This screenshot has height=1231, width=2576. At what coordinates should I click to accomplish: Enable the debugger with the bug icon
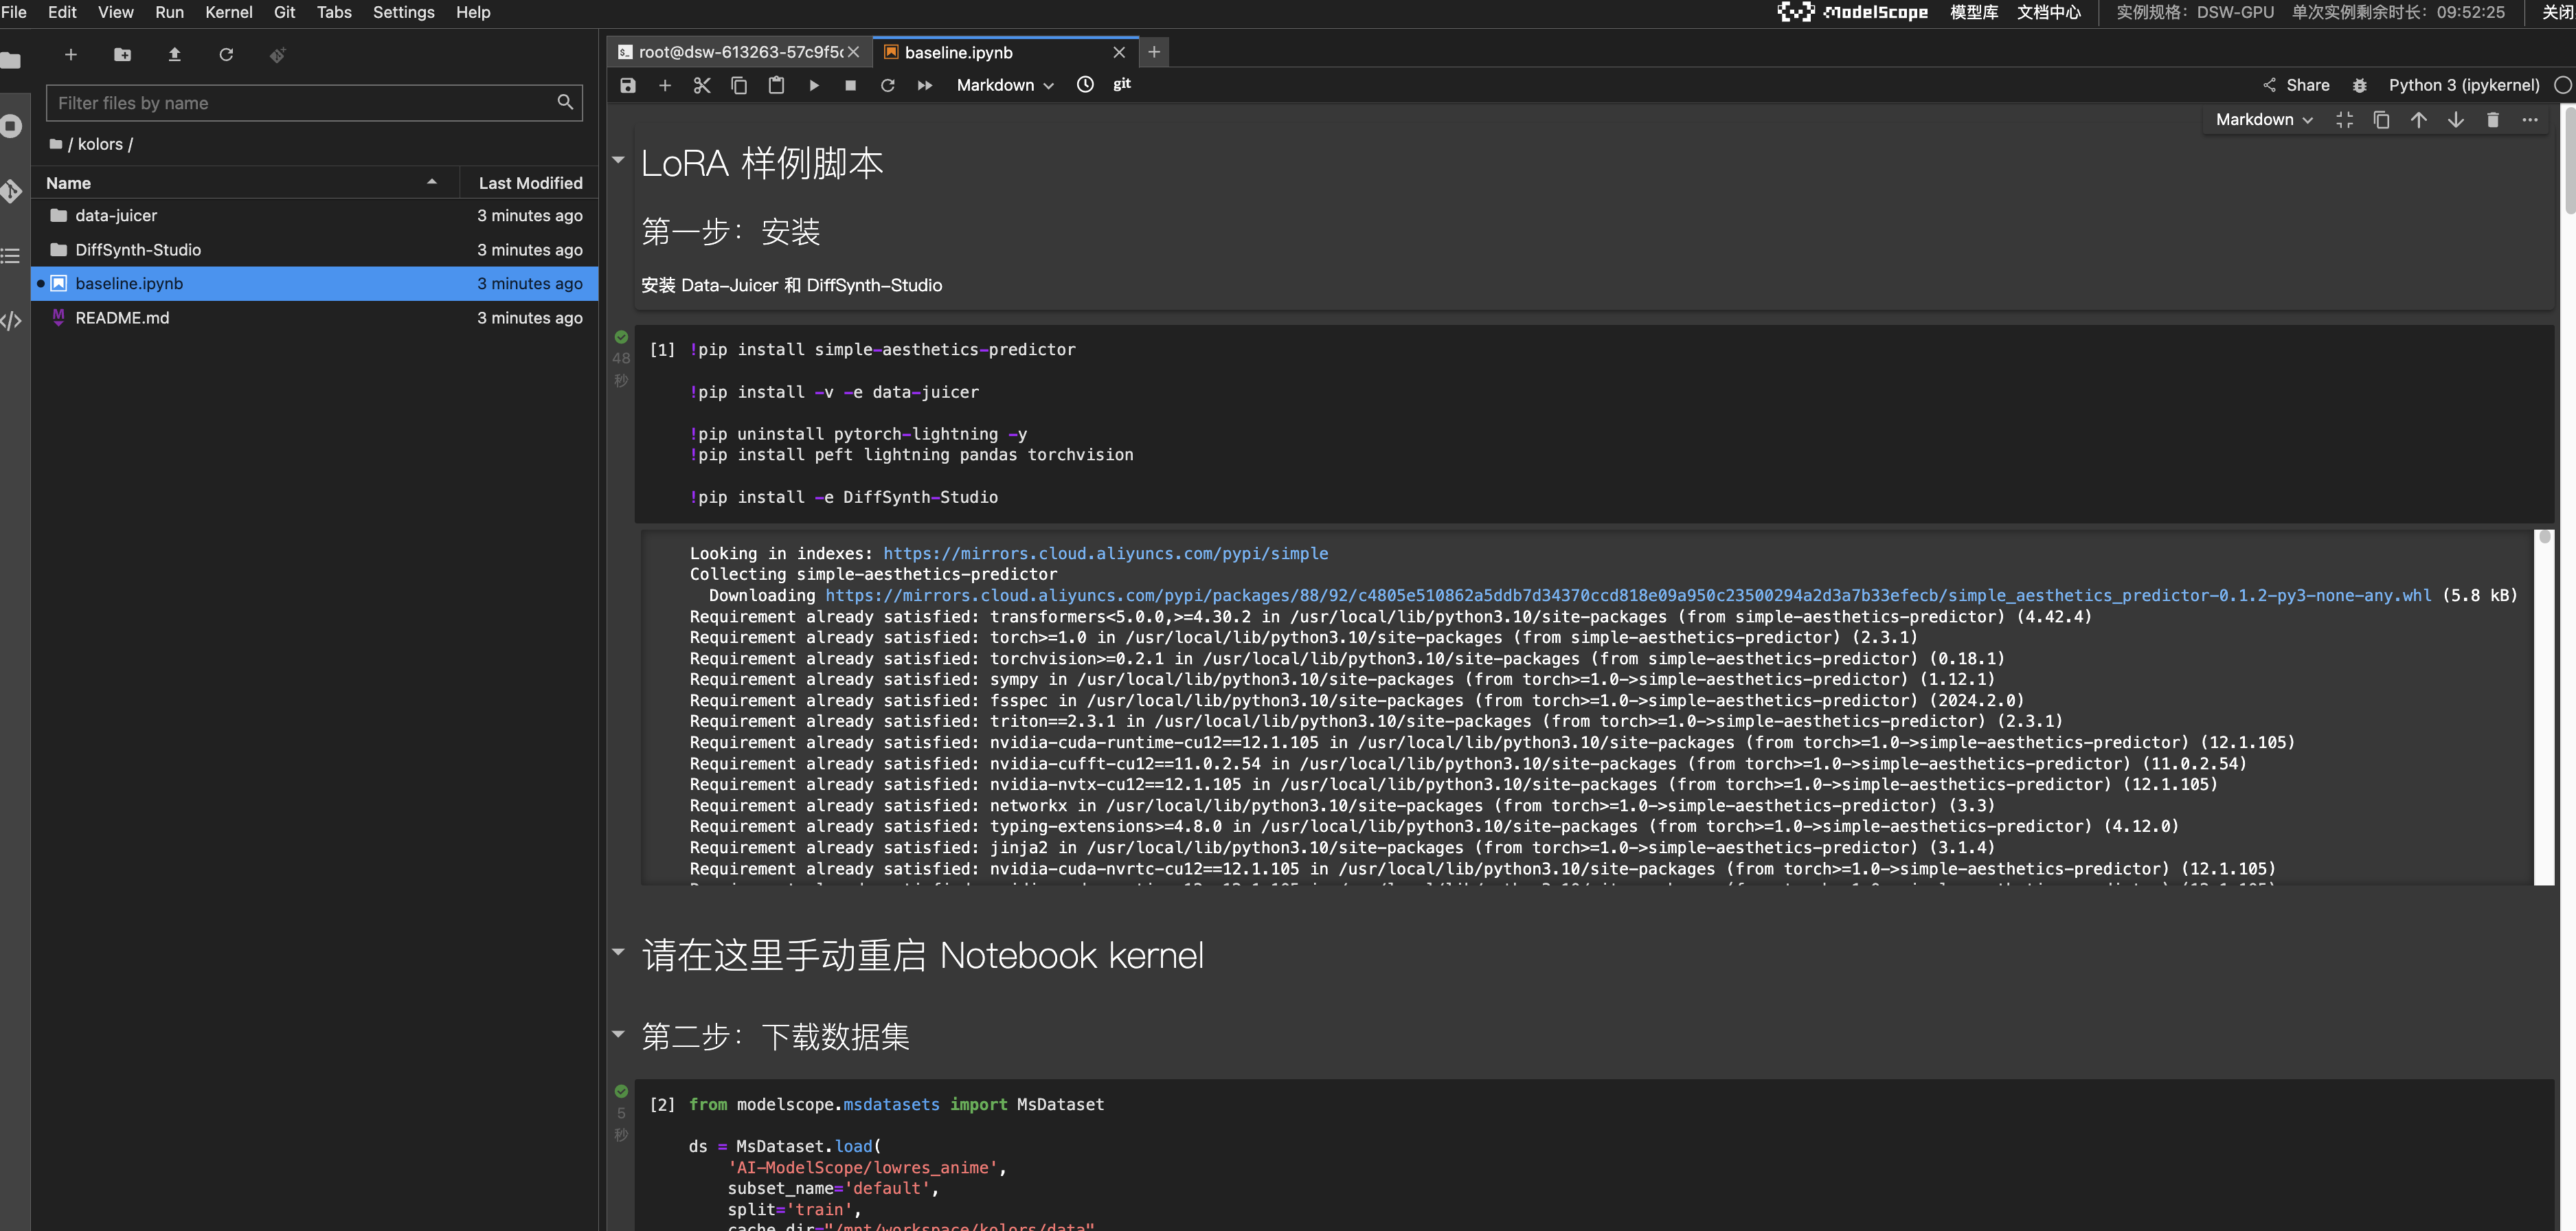tap(2359, 85)
